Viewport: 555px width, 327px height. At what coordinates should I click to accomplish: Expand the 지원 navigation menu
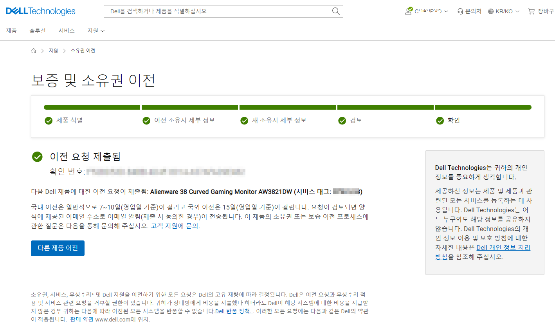pos(96,31)
